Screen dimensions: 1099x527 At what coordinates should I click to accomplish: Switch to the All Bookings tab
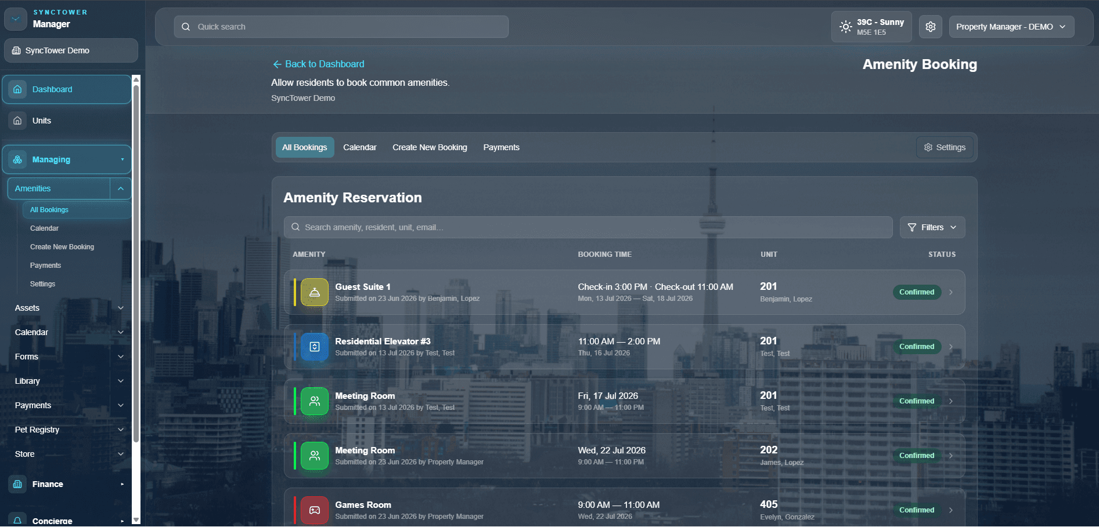(305, 147)
